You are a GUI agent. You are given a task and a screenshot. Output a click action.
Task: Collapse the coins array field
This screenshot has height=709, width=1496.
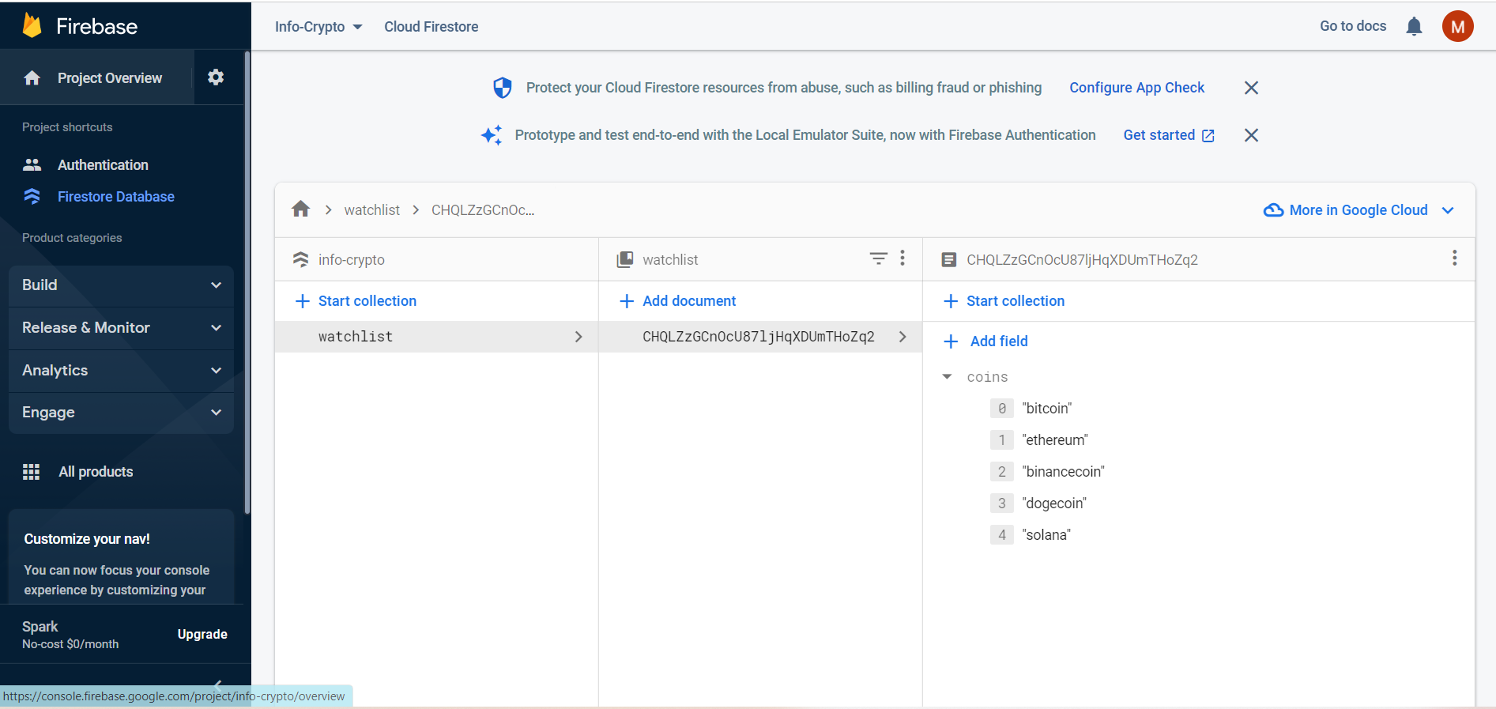(x=947, y=377)
